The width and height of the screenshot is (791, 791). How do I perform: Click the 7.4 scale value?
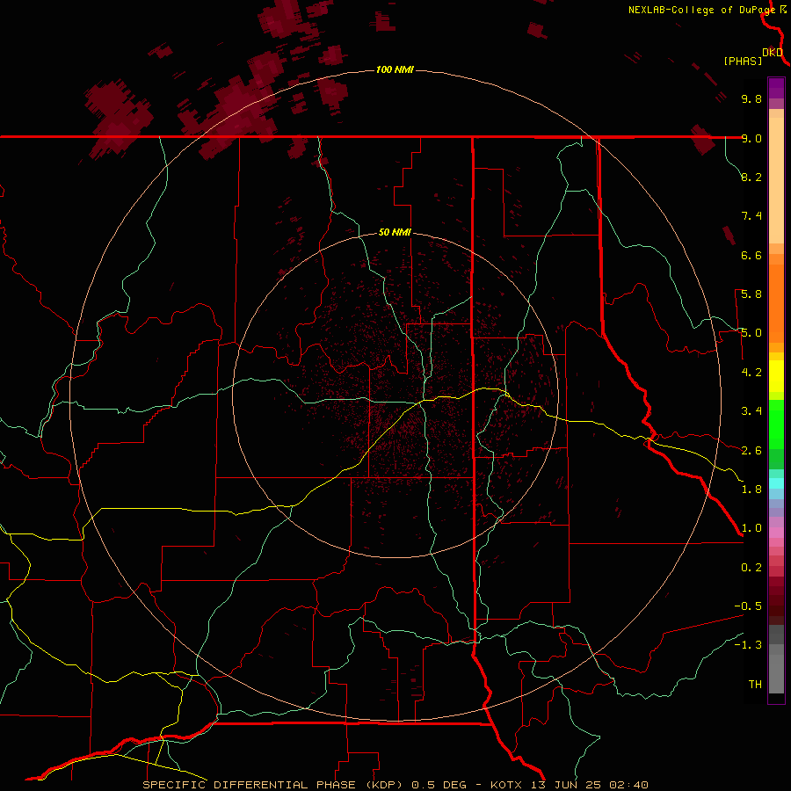pos(751,216)
